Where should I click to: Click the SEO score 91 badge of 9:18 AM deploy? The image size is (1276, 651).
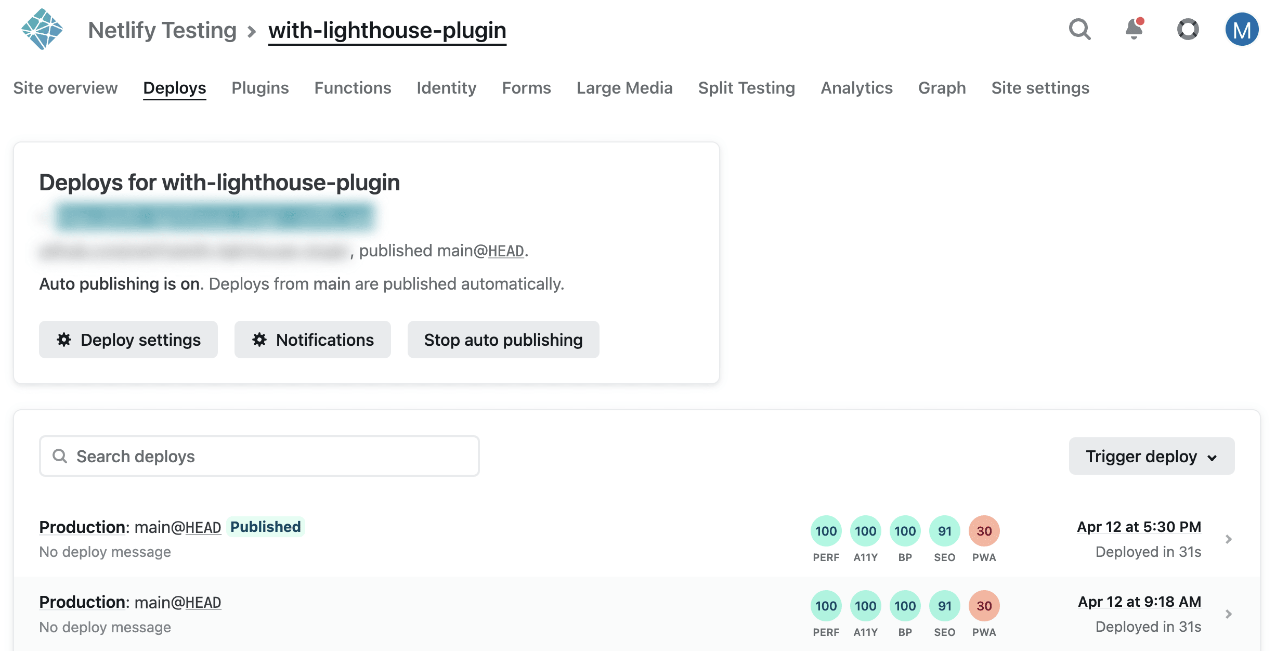pos(944,606)
